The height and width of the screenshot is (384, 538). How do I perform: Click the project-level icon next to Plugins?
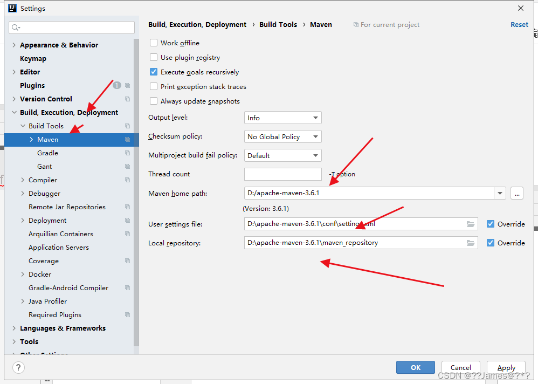[x=128, y=85]
